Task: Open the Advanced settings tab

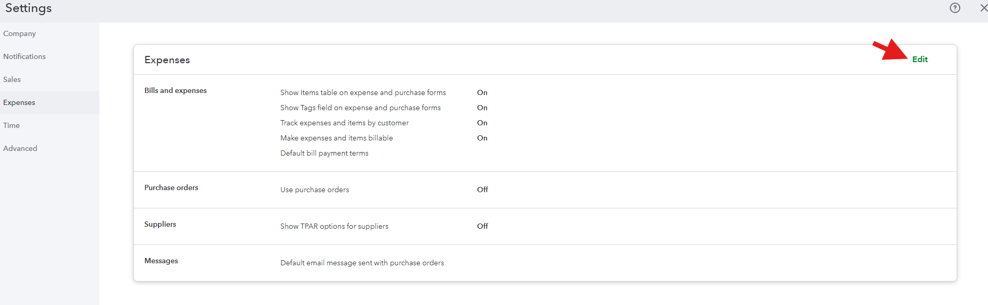Action: (x=20, y=148)
